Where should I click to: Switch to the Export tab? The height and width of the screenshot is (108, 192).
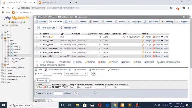tap(107, 22)
